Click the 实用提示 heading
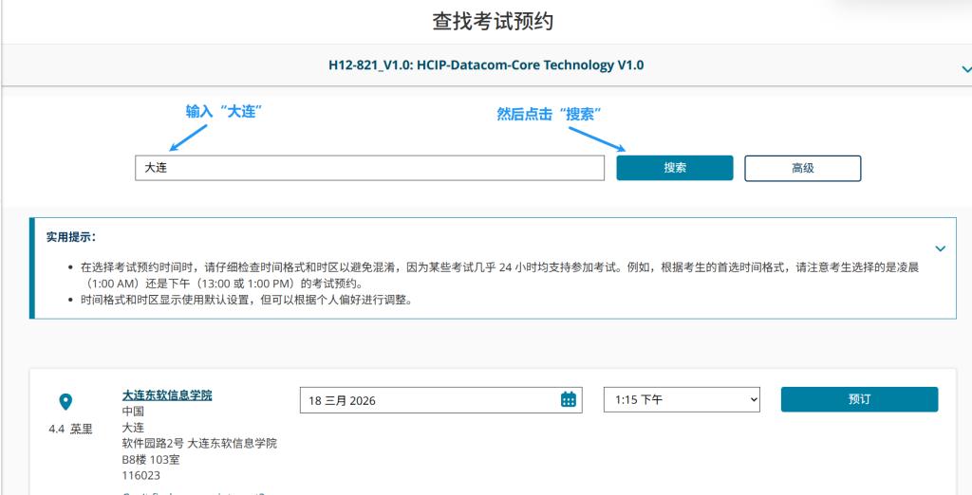 (70, 237)
